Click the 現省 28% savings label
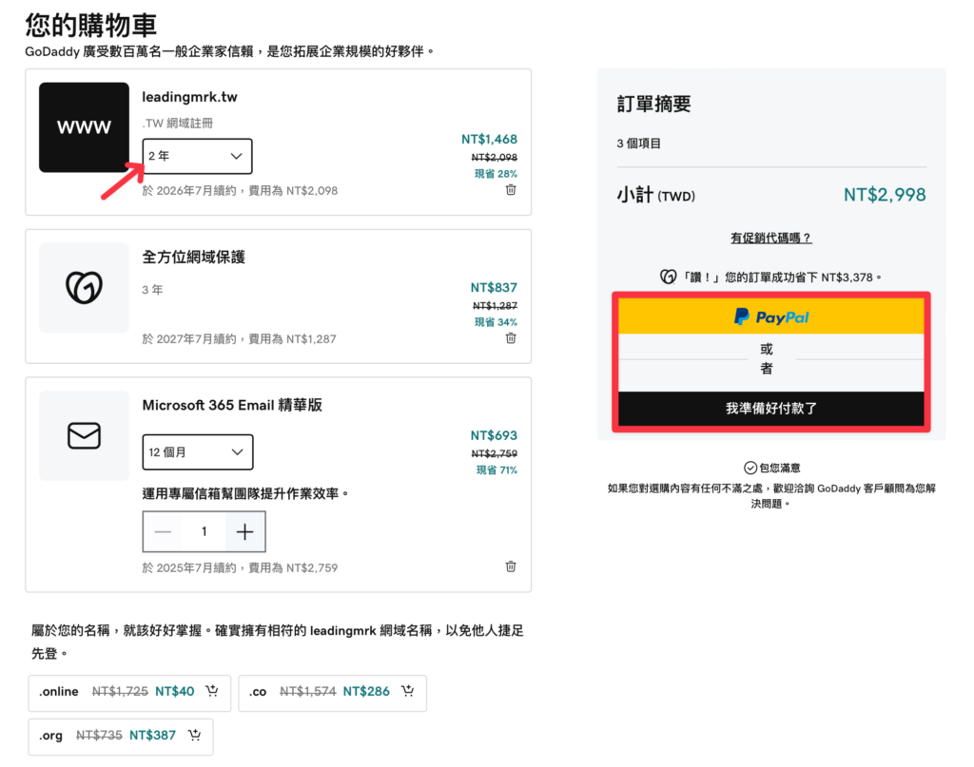Image resolution: width=974 pixels, height=767 pixels. (496, 174)
